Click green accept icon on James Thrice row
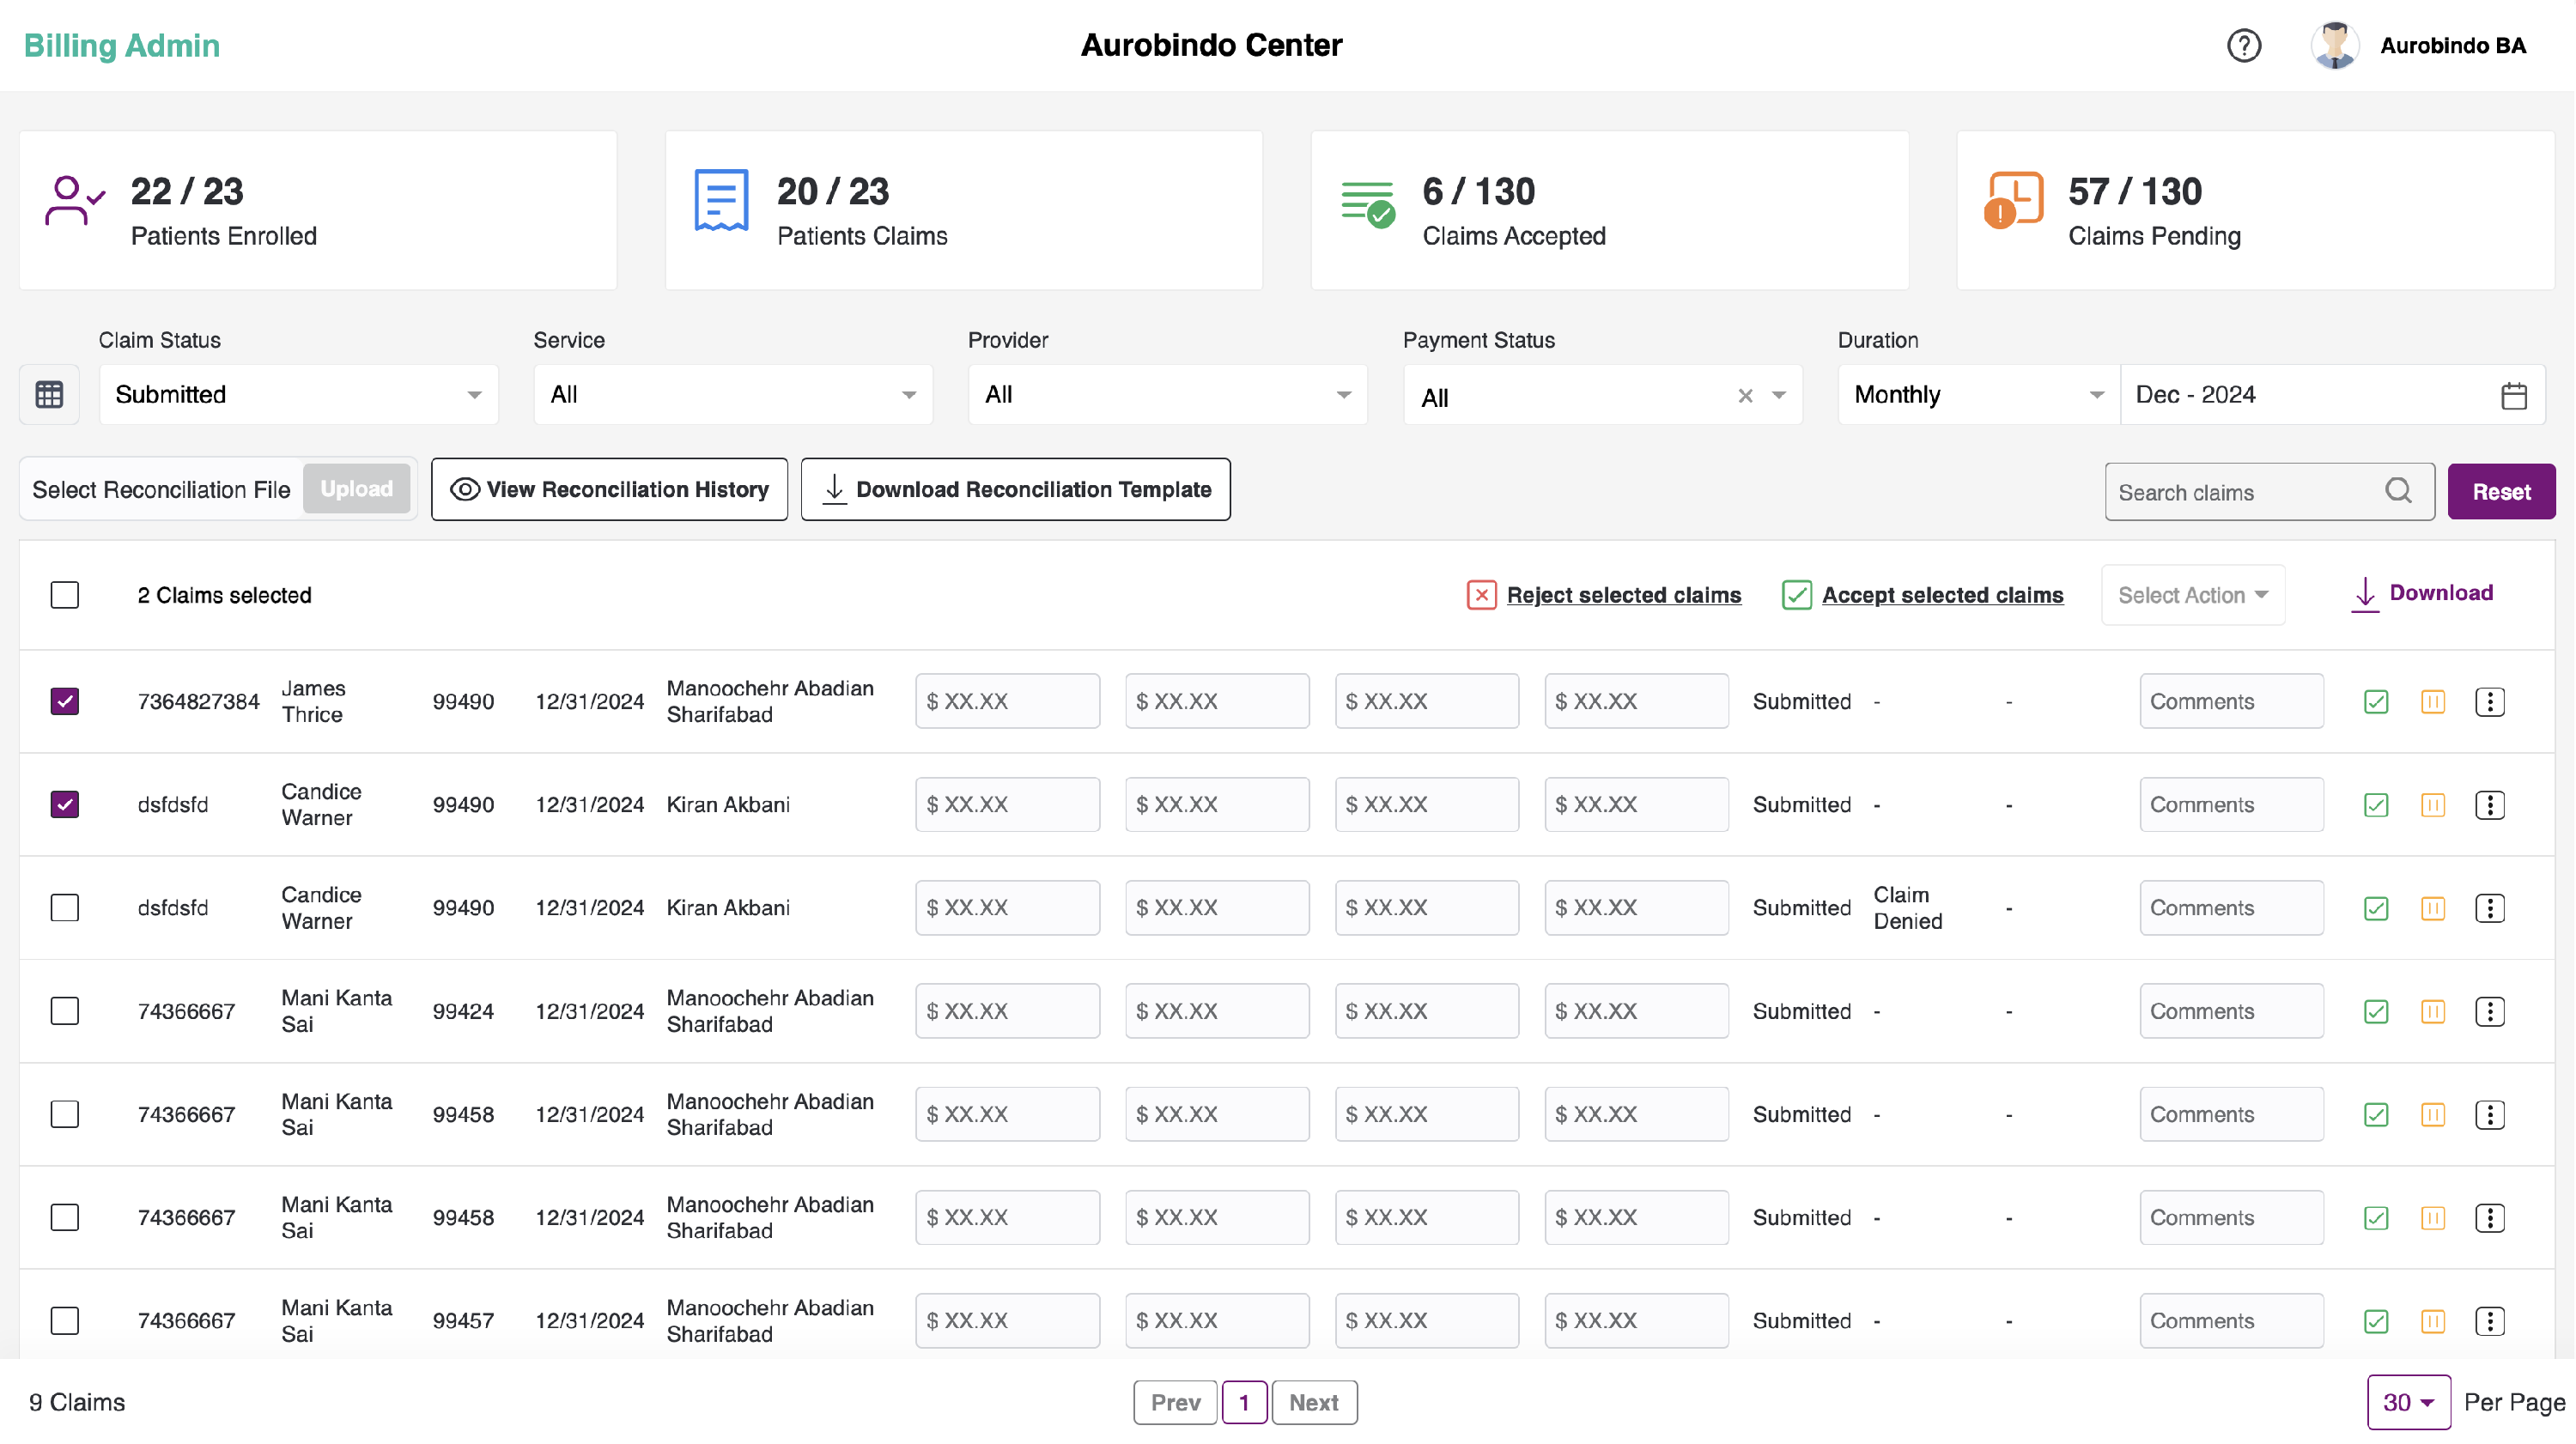 coord(2376,702)
